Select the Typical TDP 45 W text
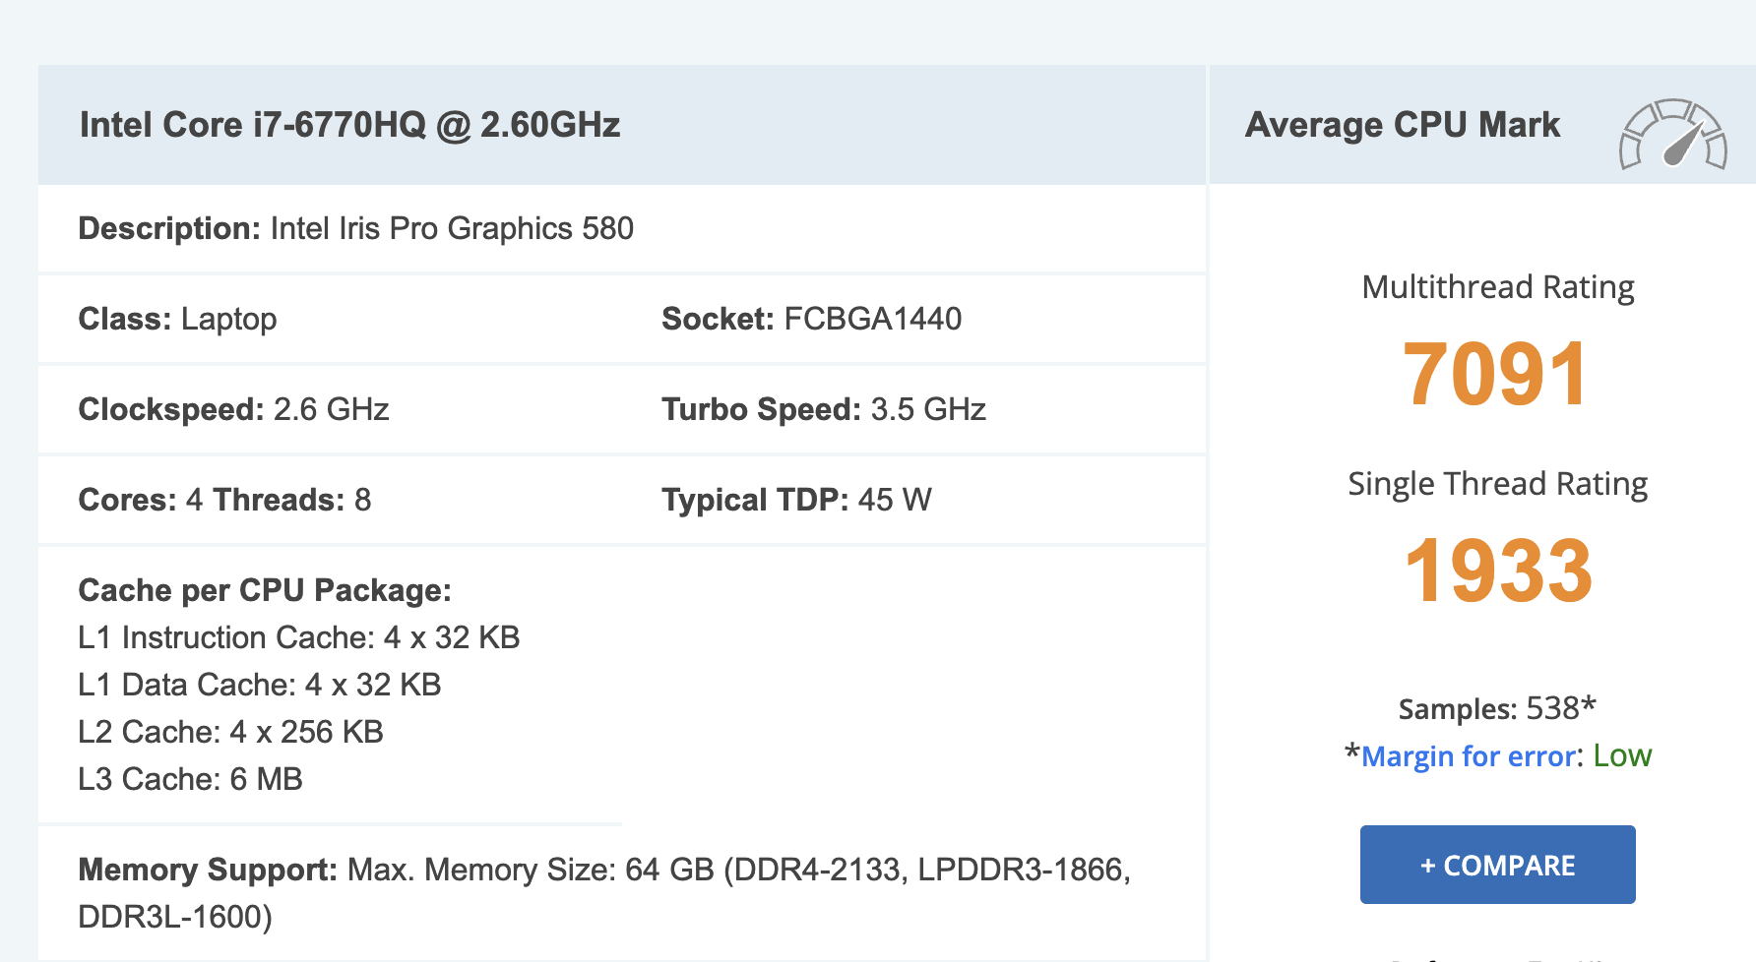The image size is (1756, 962). point(795,500)
